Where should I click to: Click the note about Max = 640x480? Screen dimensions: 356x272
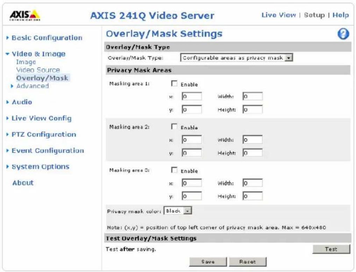tap(216, 228)
